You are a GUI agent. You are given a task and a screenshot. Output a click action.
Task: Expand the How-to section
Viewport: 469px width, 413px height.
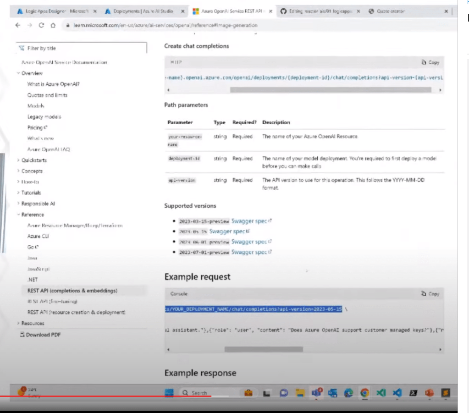point(18,182)
